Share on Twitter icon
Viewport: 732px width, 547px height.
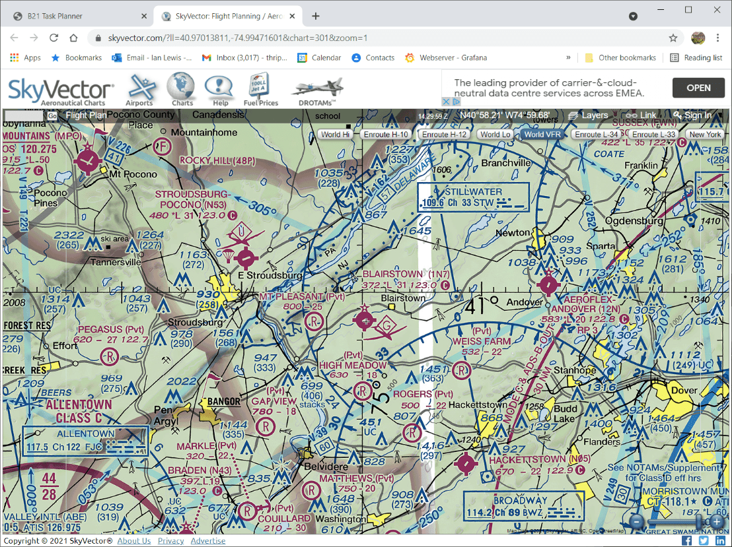(704, 541)
